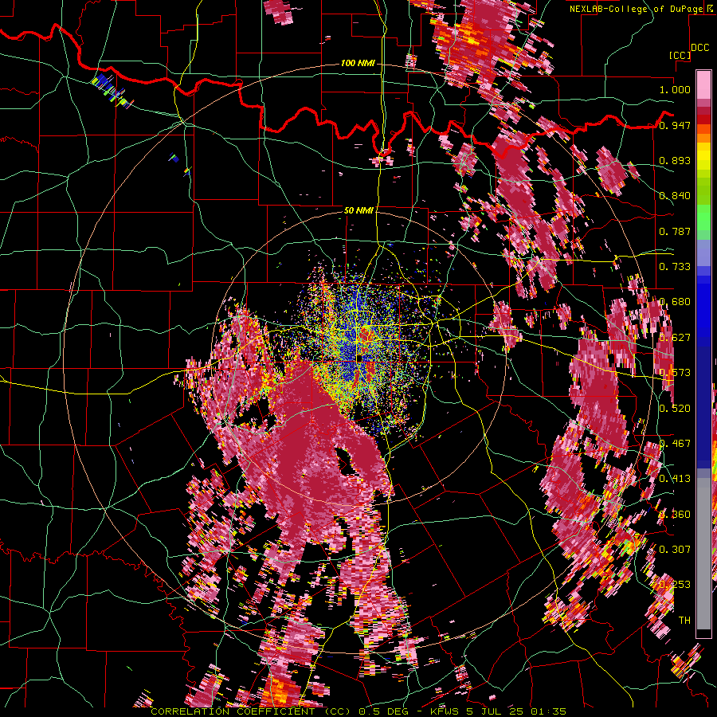Select the 1.000 scale value
The width and height of the screenshot is (717, 717).
[x=675, y=89]
